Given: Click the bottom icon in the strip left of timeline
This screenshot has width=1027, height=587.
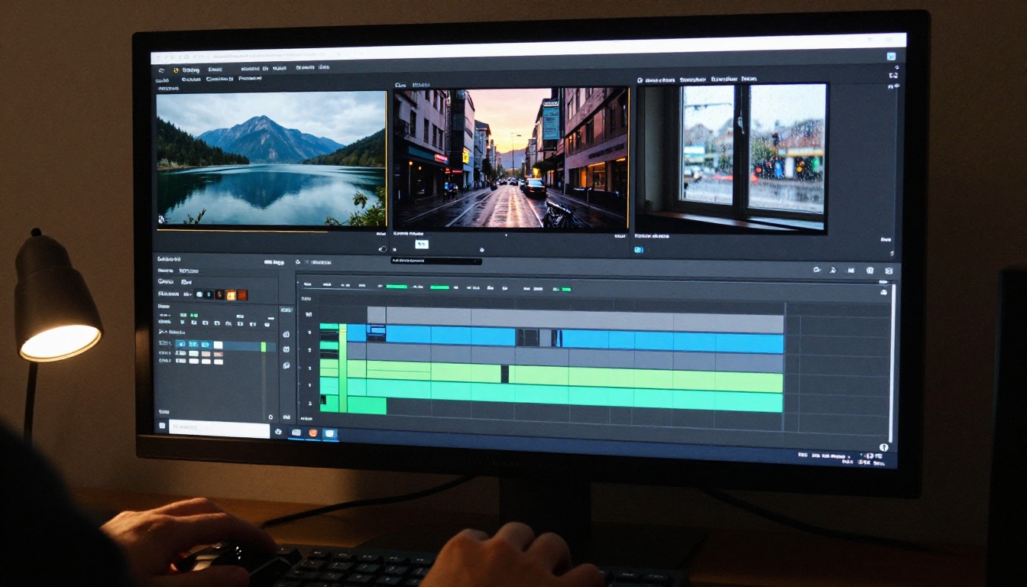Looking at the screenshot, I should click(x=286, y=365).
